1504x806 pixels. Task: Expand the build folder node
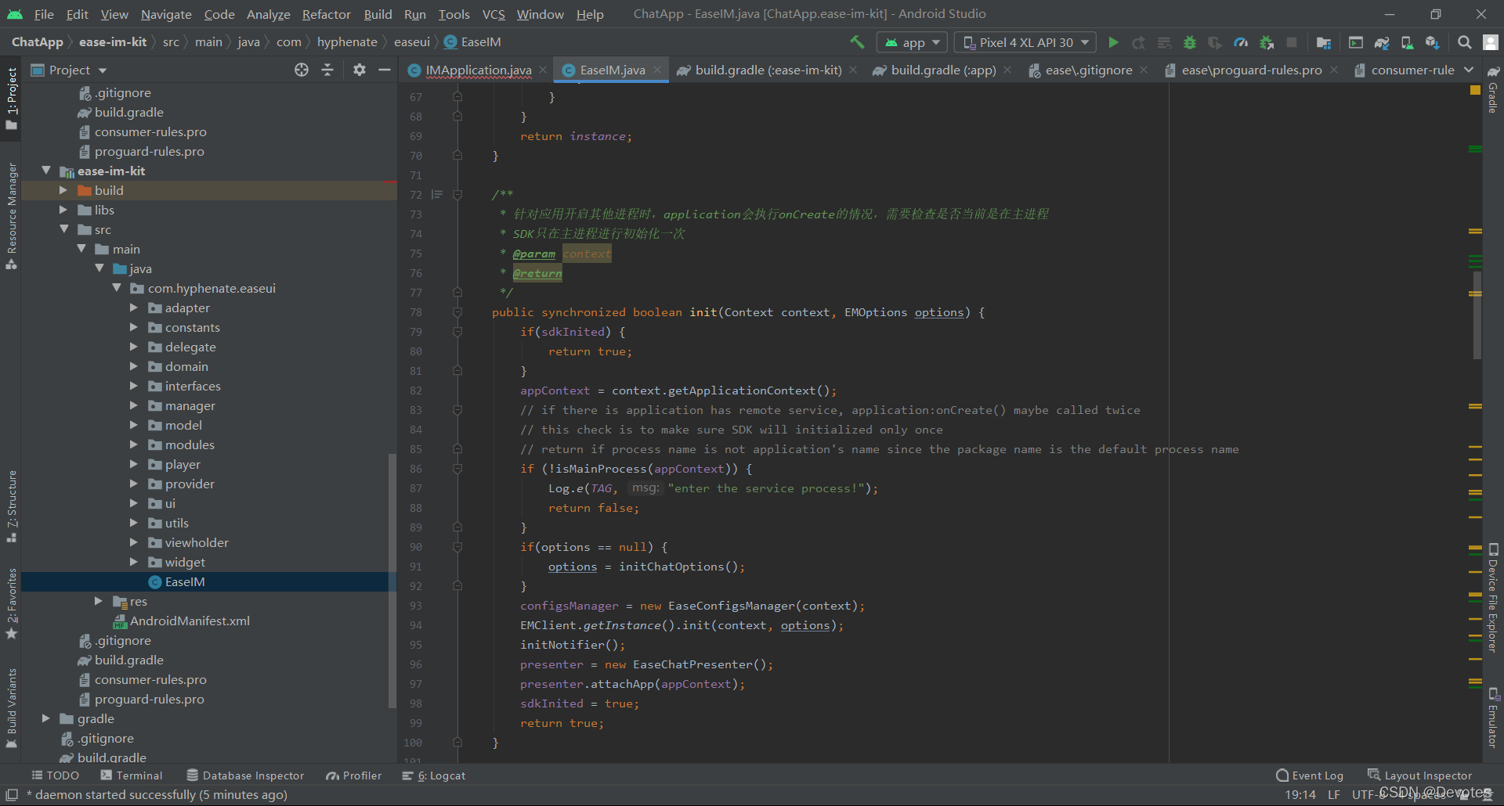point(63,190)
